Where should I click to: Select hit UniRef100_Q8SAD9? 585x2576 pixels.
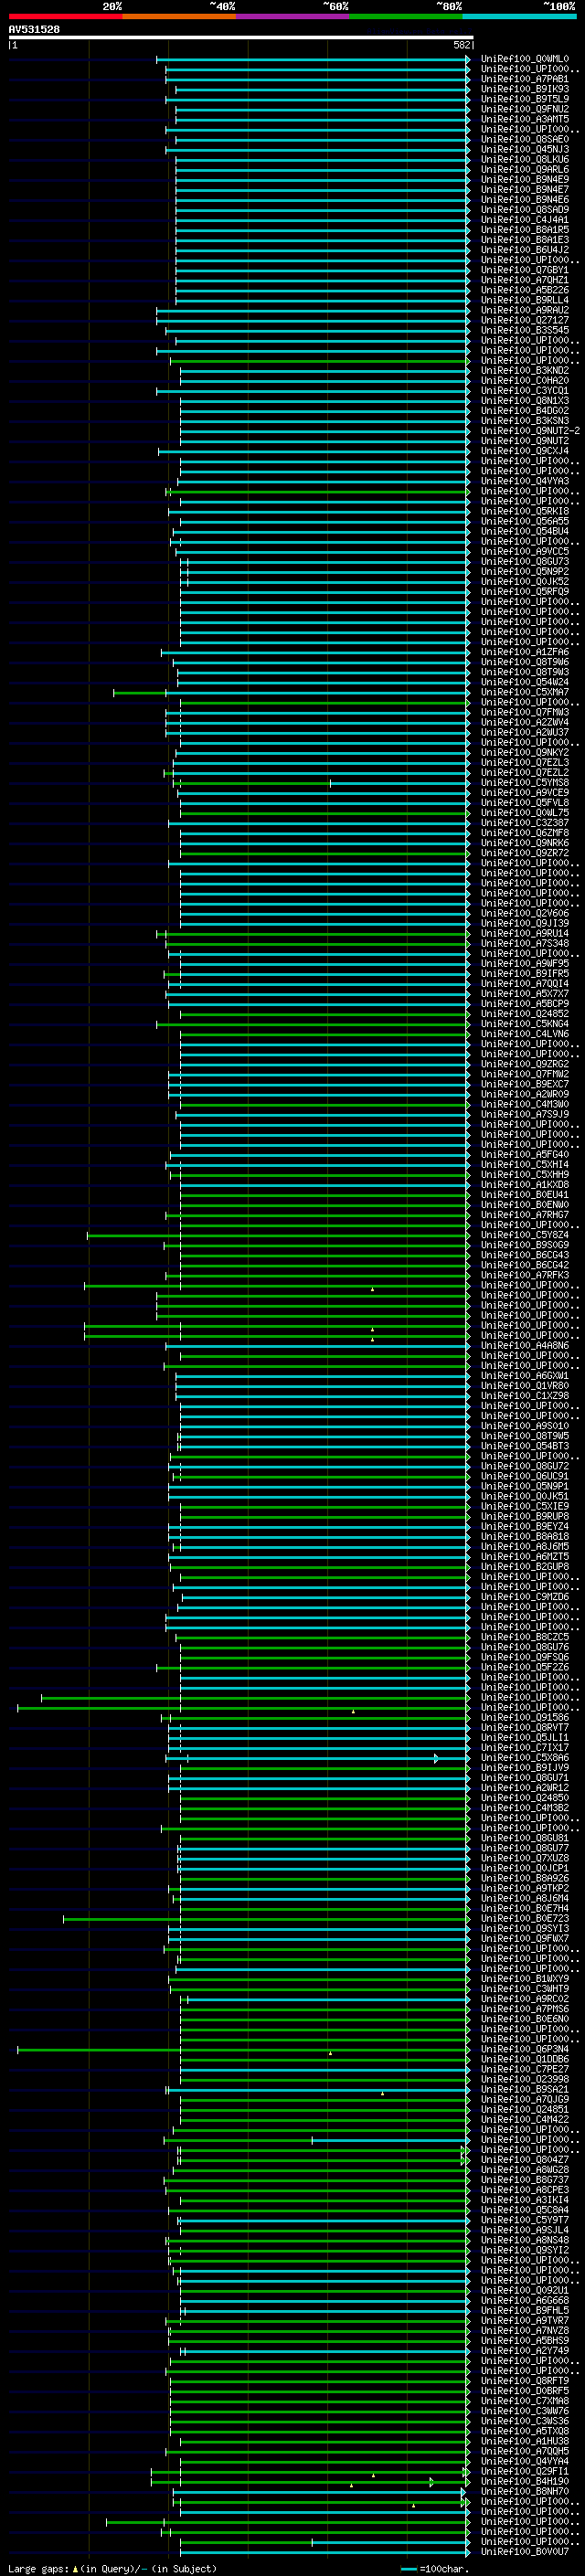525,209
